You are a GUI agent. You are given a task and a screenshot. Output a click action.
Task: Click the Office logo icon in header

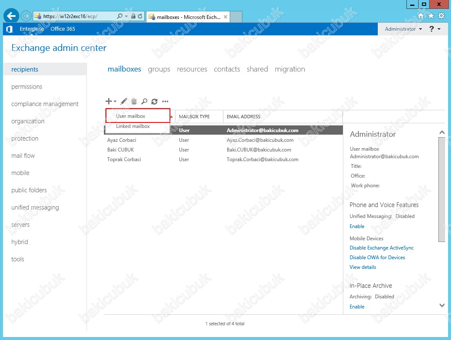(10, 29)
